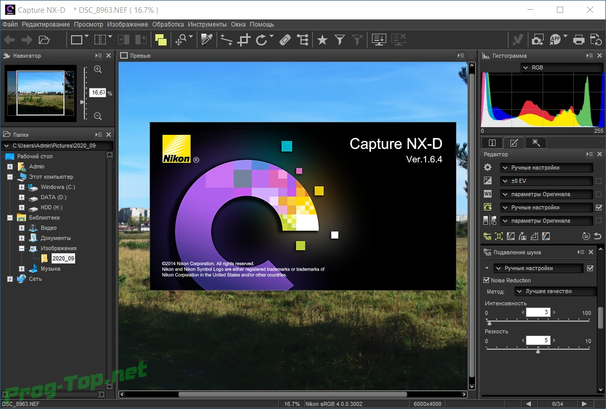This screenshot has width=606, height=409.
Task: Click the zoom percentage field 16,67
Action: [x=98, y=93]
